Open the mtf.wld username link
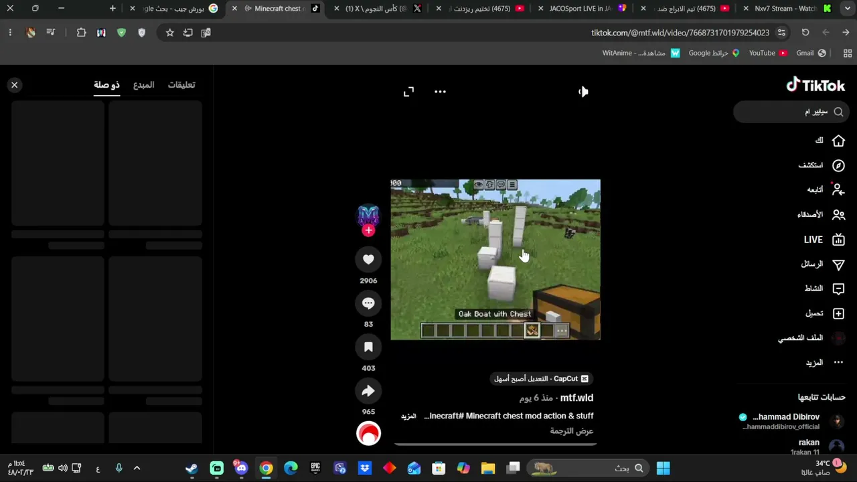This screenshot has height=482, width=857. [x=576, y=398]
